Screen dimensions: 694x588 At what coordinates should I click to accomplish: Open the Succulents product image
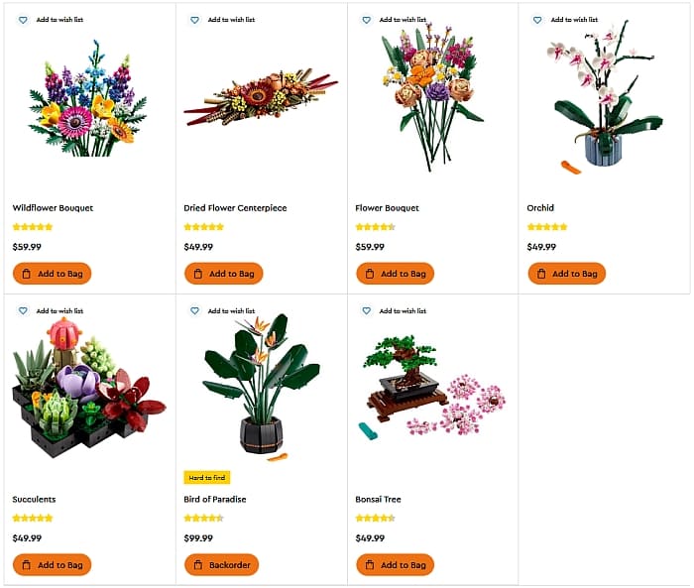click(87, 392)
